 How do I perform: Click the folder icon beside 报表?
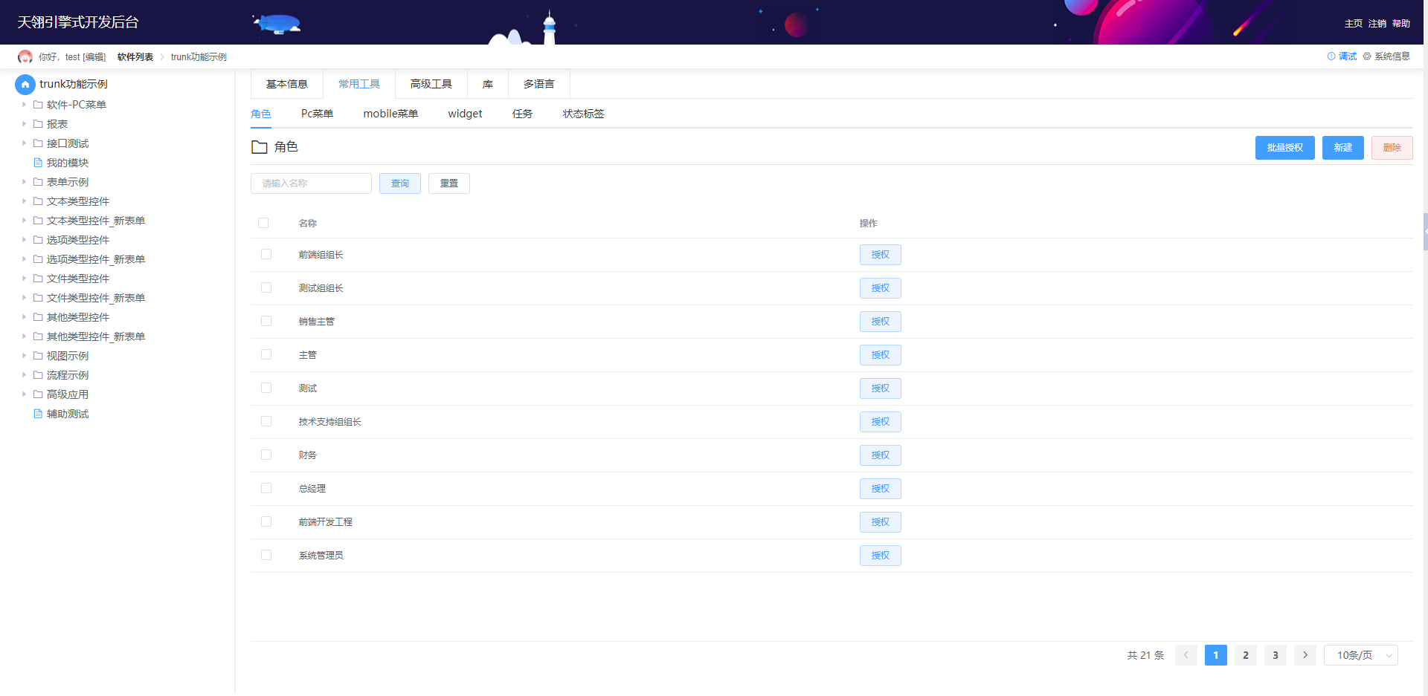click(38, 124)
